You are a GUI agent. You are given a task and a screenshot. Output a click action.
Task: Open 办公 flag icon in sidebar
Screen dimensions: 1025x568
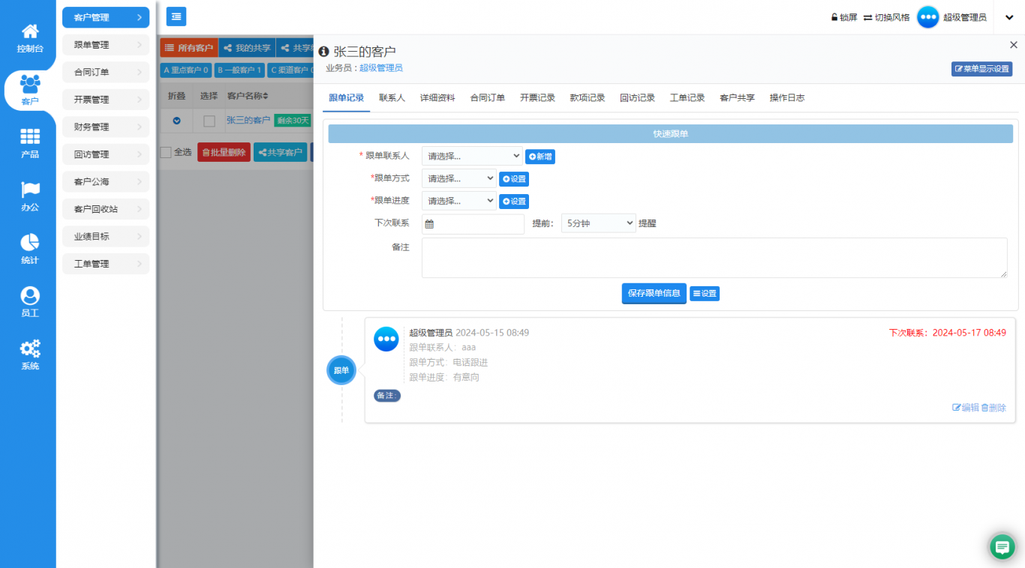tap(30, 190)
